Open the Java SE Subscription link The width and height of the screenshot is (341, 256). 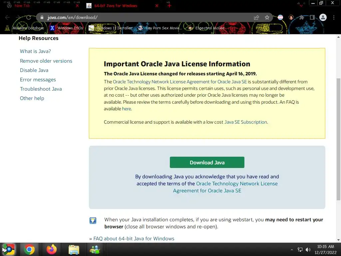pyautogui.click(x=246, y=122)
